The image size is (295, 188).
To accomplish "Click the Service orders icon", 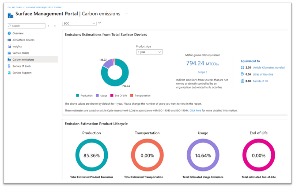I will tap(9, 53).
